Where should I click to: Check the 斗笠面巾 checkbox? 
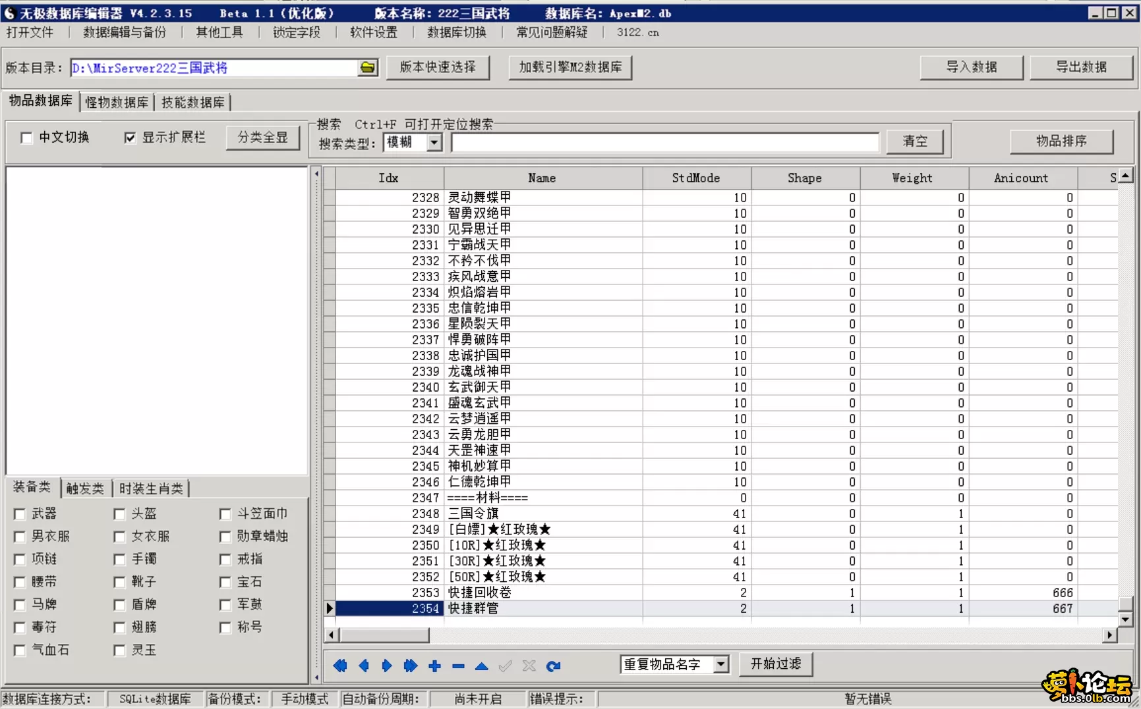225,514
